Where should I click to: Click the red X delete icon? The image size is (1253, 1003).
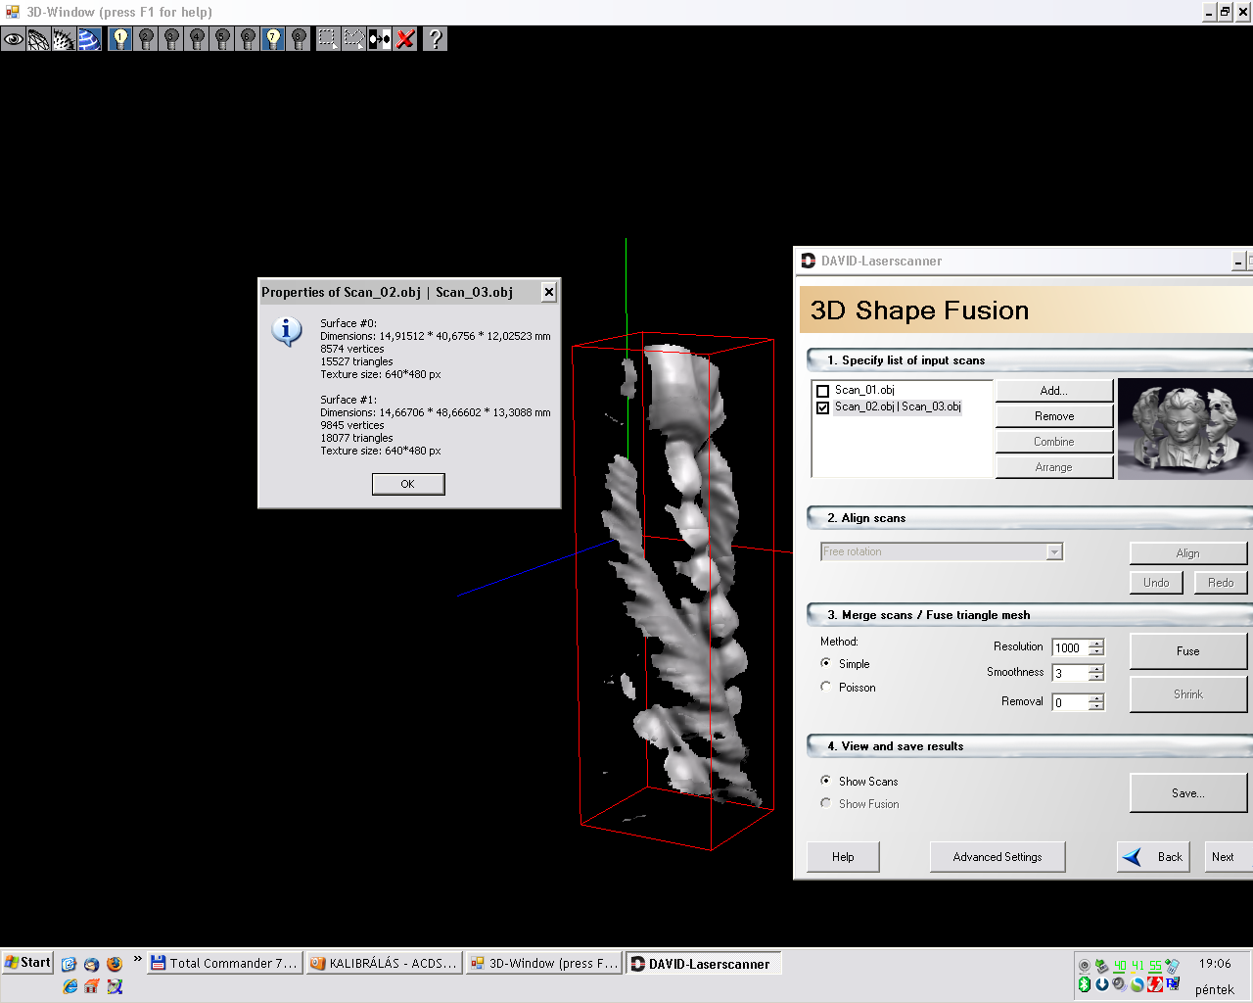tap(405, 39)
